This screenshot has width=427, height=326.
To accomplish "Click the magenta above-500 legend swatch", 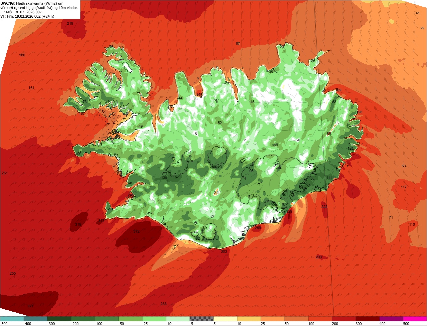I will (x=415, y=319).
